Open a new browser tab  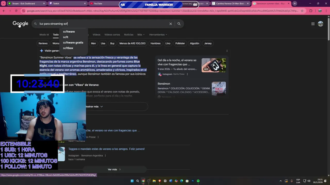[295, 3]
